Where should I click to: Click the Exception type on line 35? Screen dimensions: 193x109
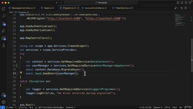pyautogui.click(x=37, y=81)
